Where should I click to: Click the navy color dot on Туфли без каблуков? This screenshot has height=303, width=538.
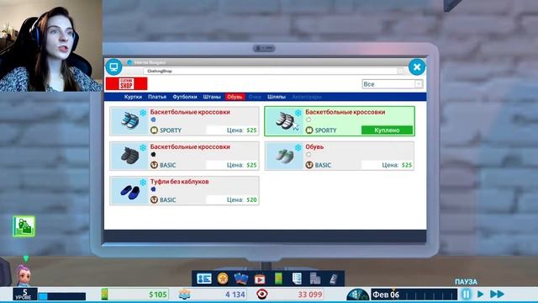[x=153, y=189]
